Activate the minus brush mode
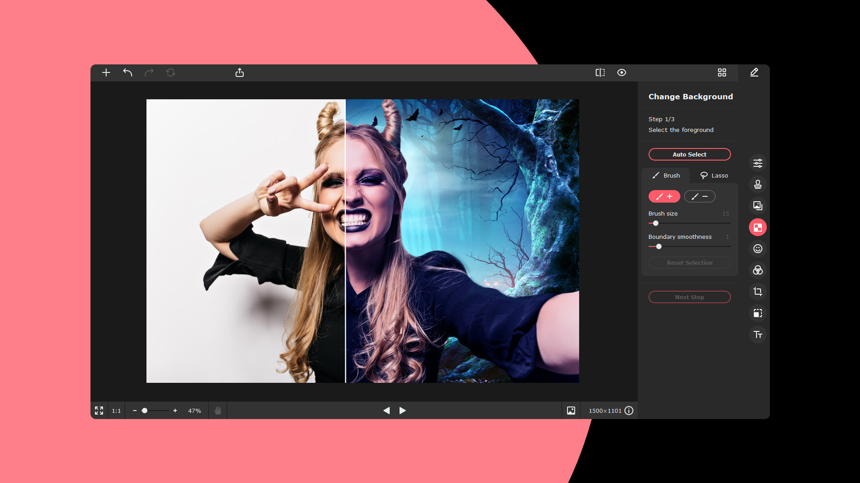 tap(700, 196)
